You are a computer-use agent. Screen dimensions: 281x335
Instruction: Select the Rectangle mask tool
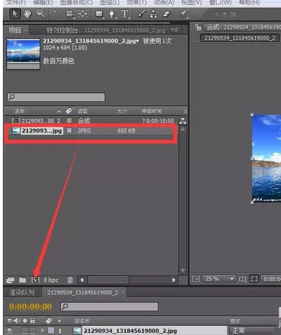pyautogui.click(x=99, y=14)
